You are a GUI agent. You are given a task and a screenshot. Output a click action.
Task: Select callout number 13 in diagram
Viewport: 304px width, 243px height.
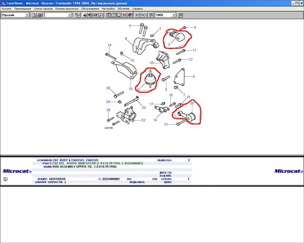tap(131, 89)
